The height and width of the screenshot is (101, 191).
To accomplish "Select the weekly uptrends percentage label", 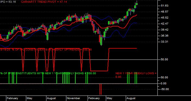I will click(46, 50).
